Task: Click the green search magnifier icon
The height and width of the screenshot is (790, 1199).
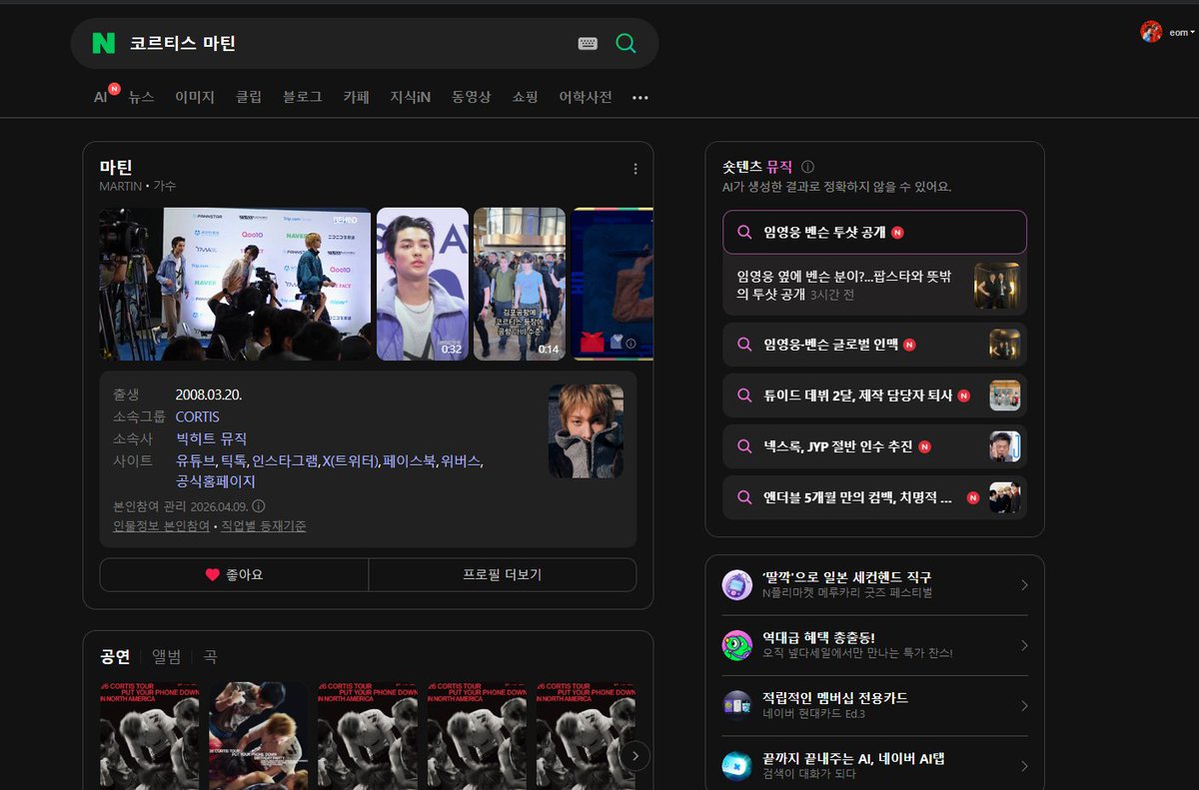Action: (x=625, y=43)
